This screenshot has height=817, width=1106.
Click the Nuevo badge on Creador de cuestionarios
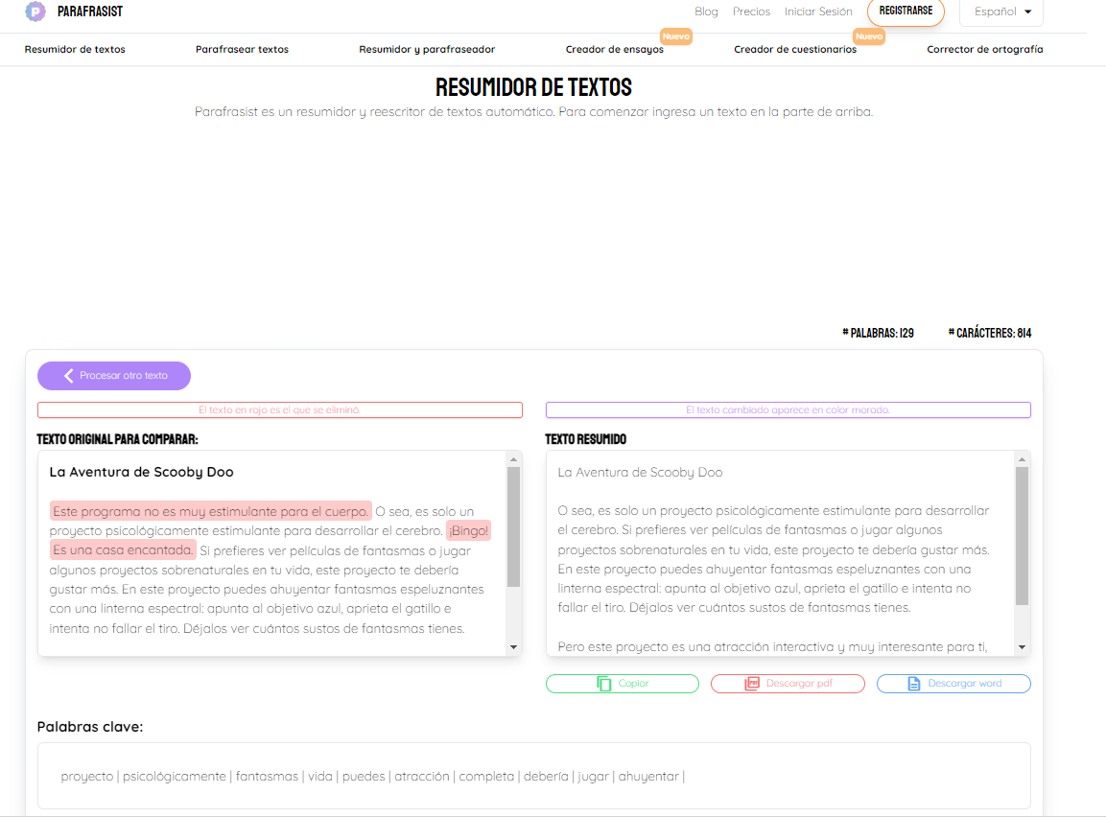tap(868, 36)
